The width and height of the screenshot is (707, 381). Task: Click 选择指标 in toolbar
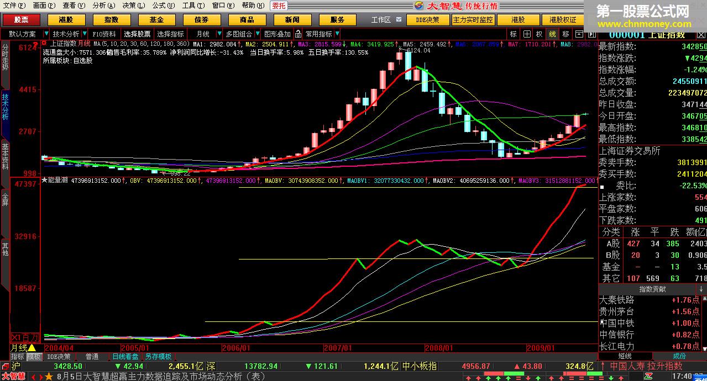click(171, 34)
